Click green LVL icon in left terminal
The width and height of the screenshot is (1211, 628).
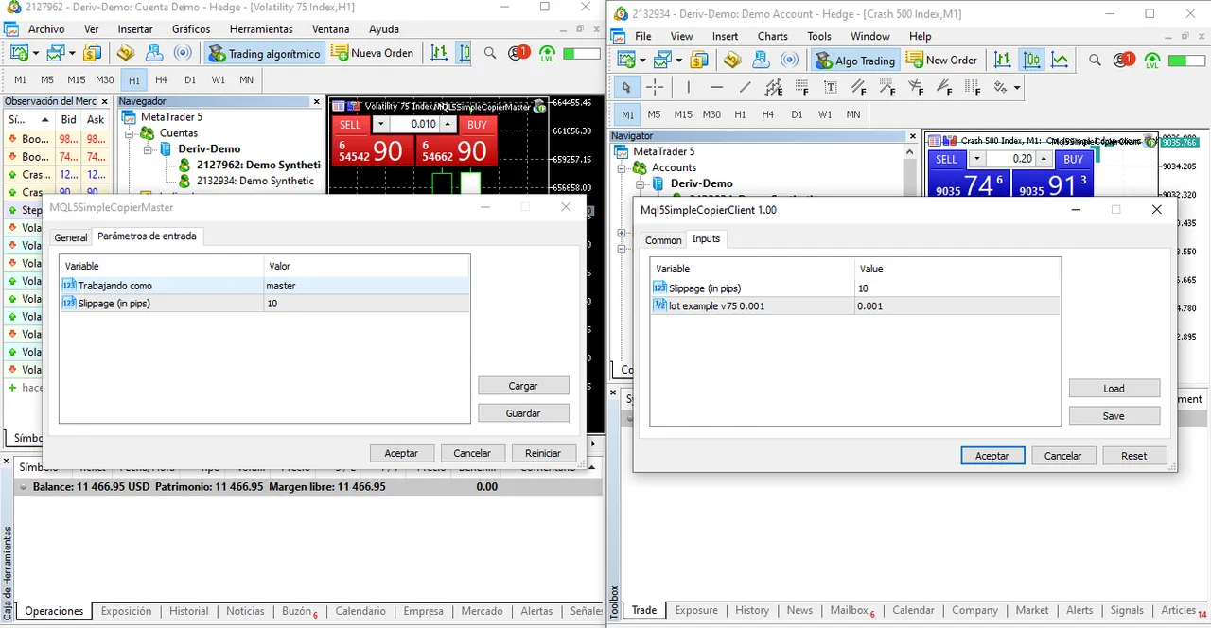pos(547,53)
